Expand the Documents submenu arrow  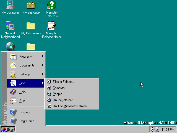(x=43, y=65)
